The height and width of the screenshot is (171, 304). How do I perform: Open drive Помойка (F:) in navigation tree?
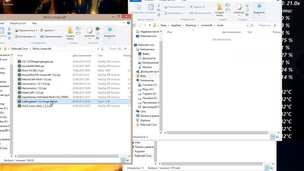[148, 98]
